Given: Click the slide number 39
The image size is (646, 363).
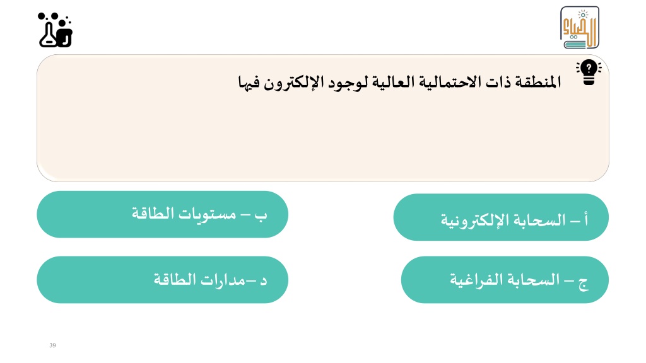Looking at the screenshot, I should [52, 345].
